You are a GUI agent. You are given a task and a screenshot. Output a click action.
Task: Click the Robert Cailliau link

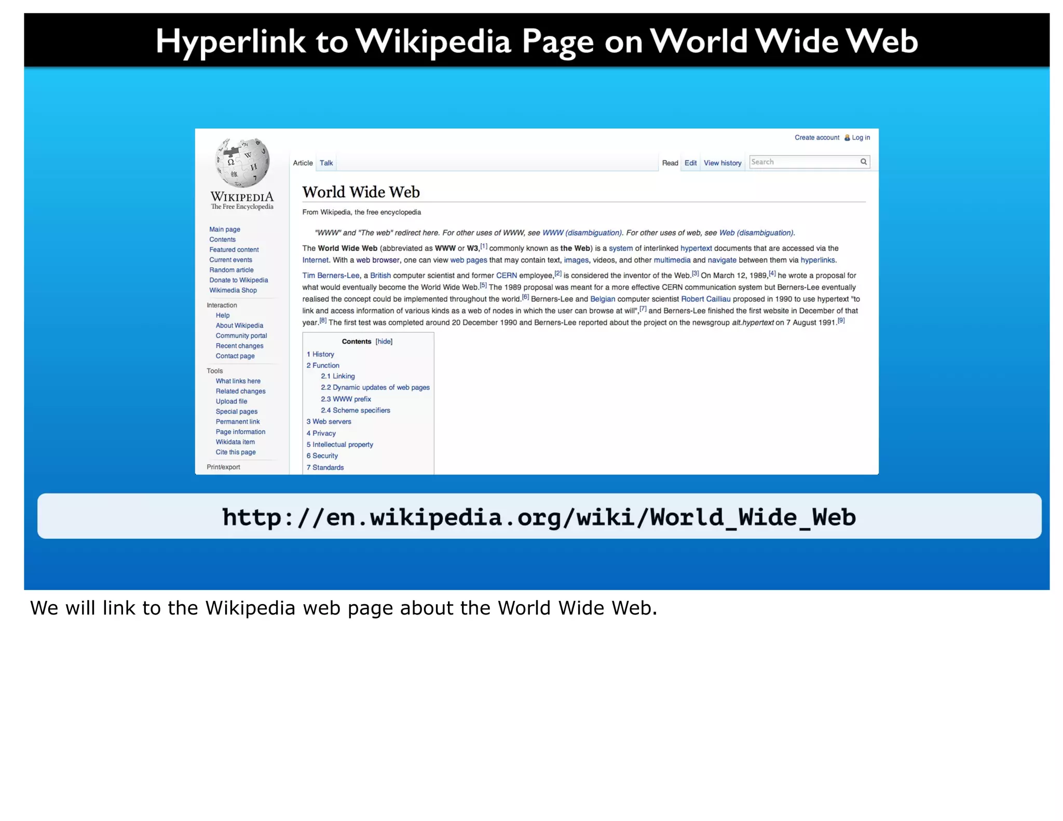[x=705, y=299]
